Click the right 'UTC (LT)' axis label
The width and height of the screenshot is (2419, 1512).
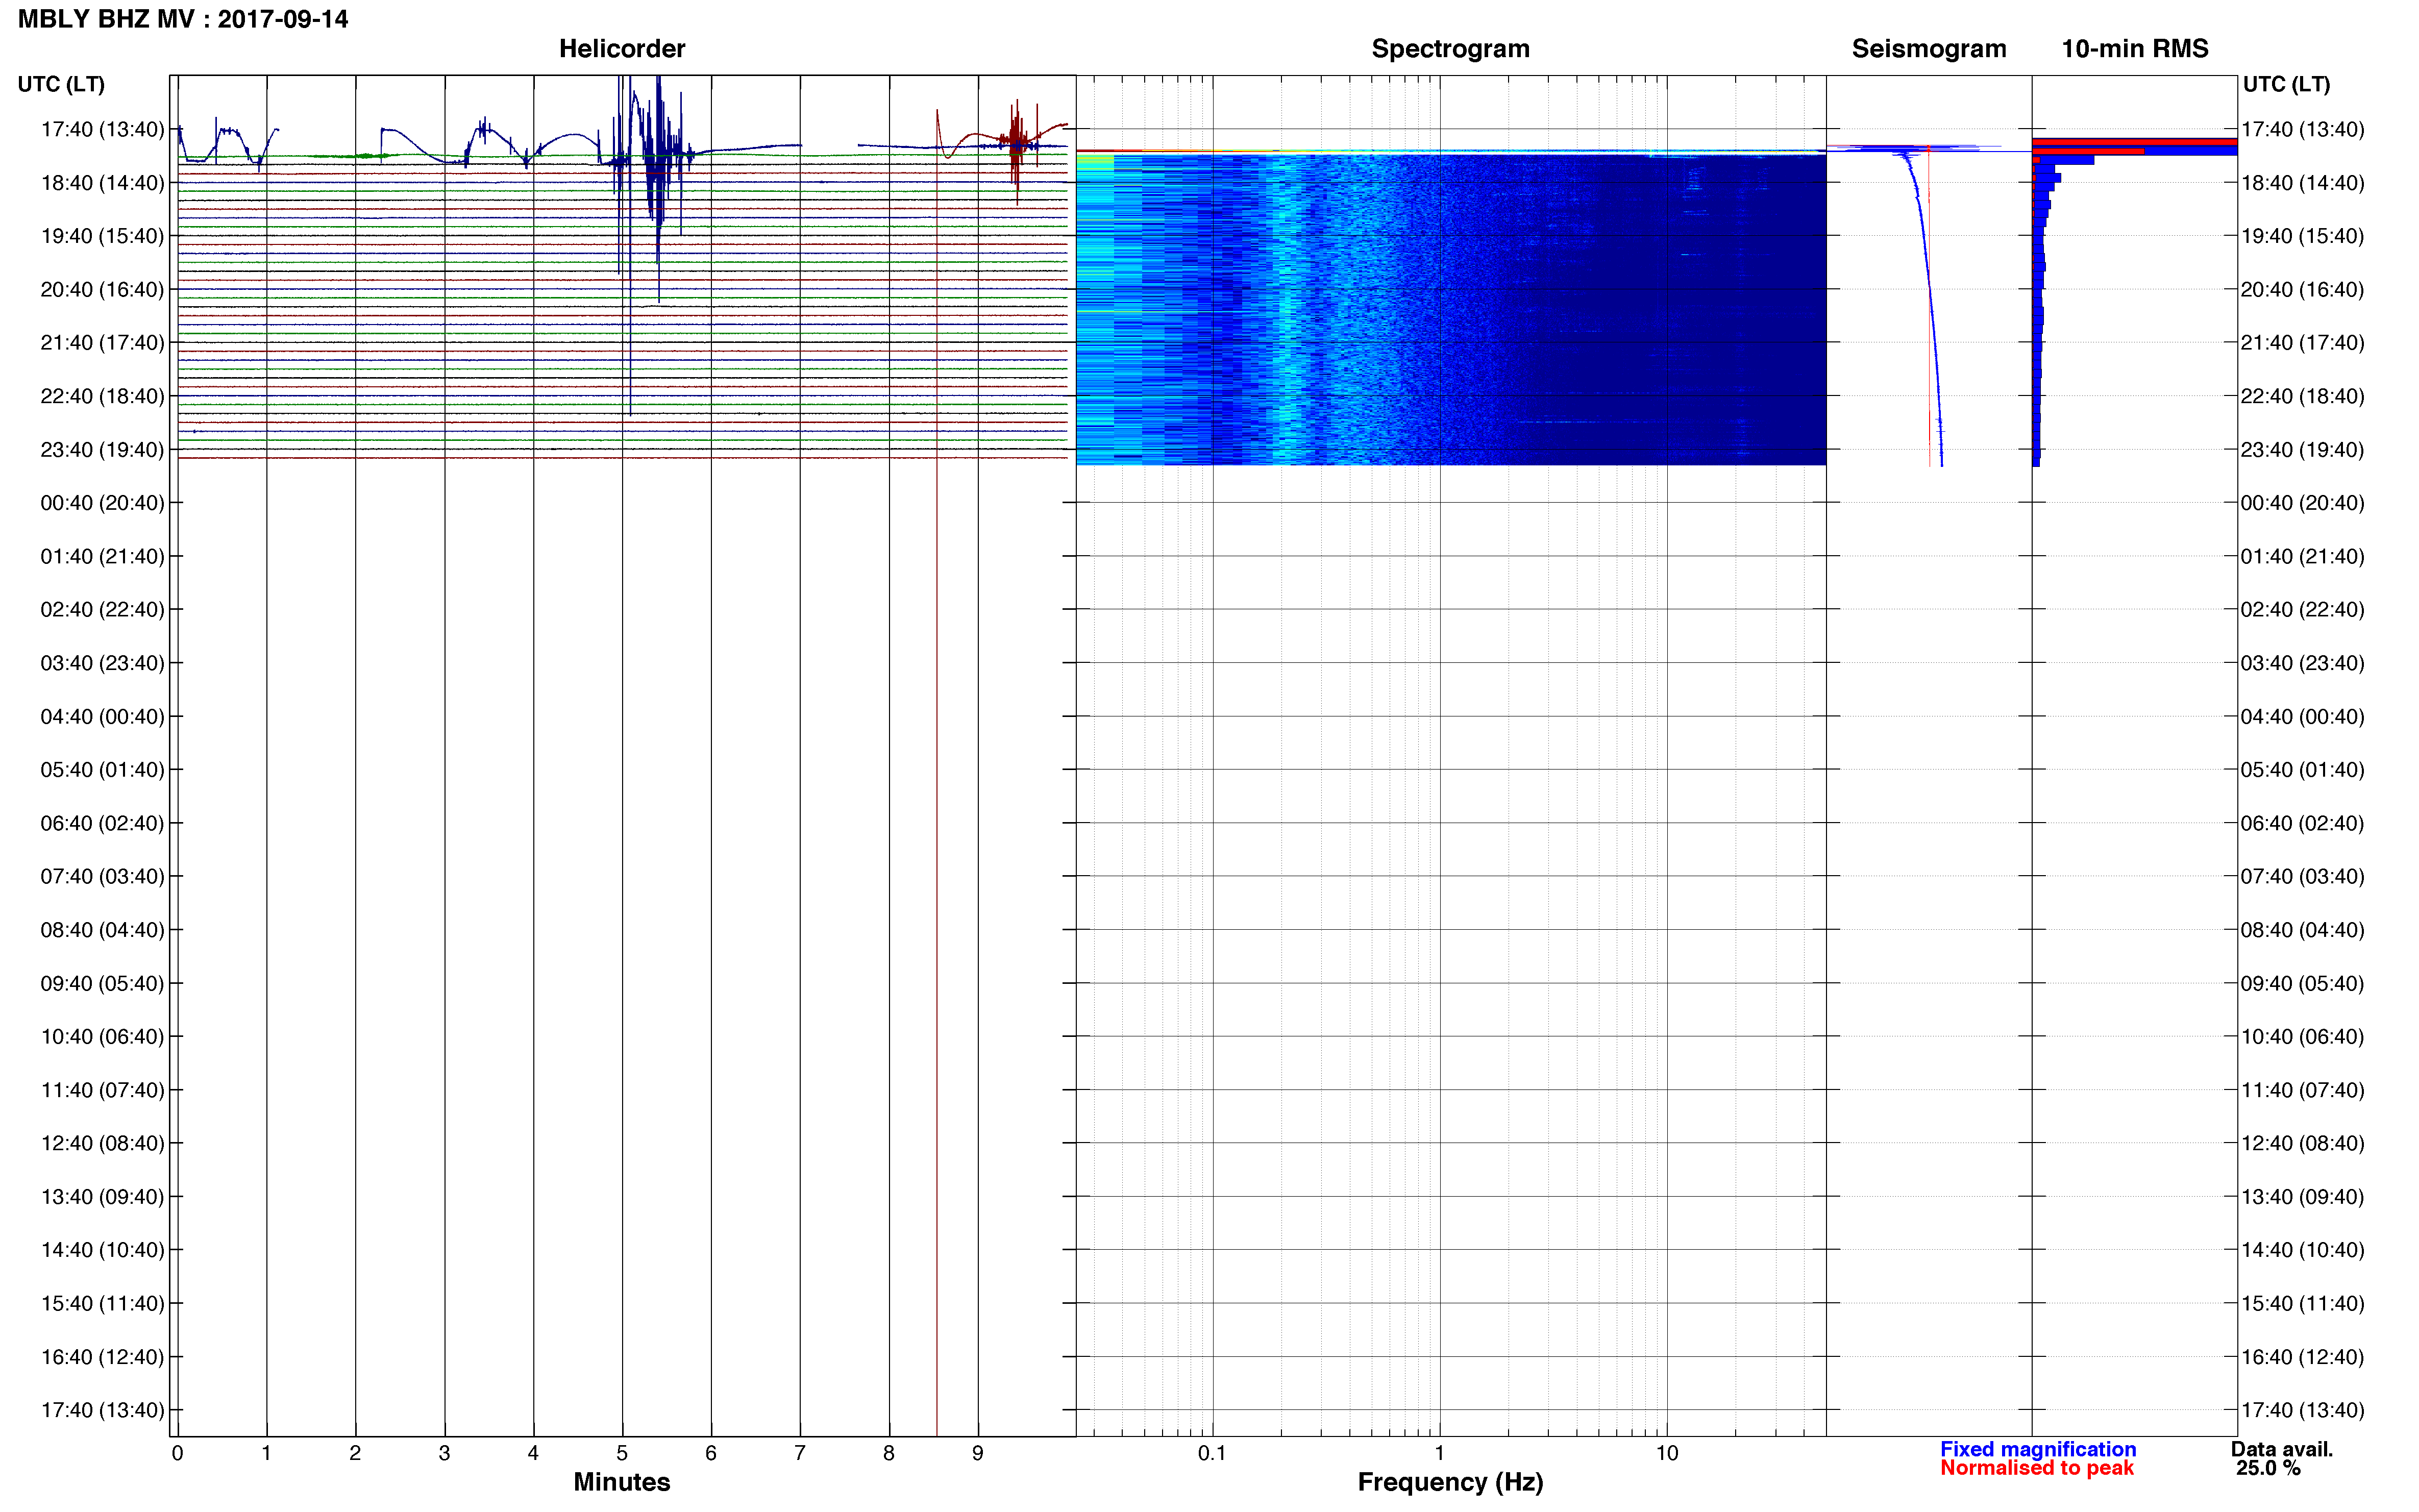click(2286, 84)
